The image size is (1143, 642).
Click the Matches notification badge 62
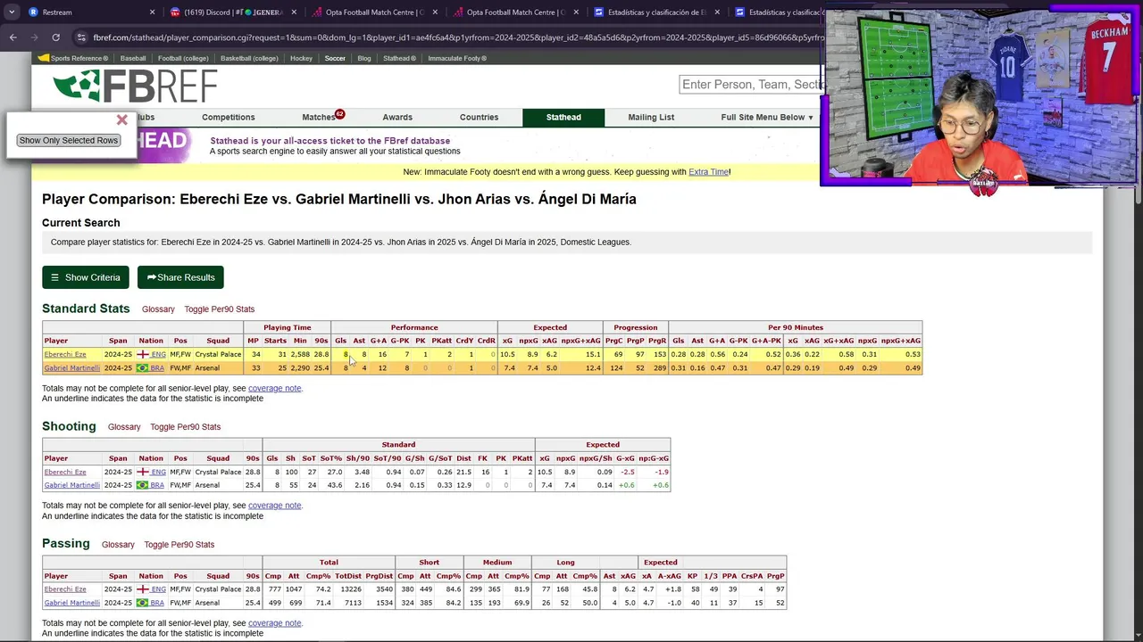pyautogui.click(x=339, y=114)
